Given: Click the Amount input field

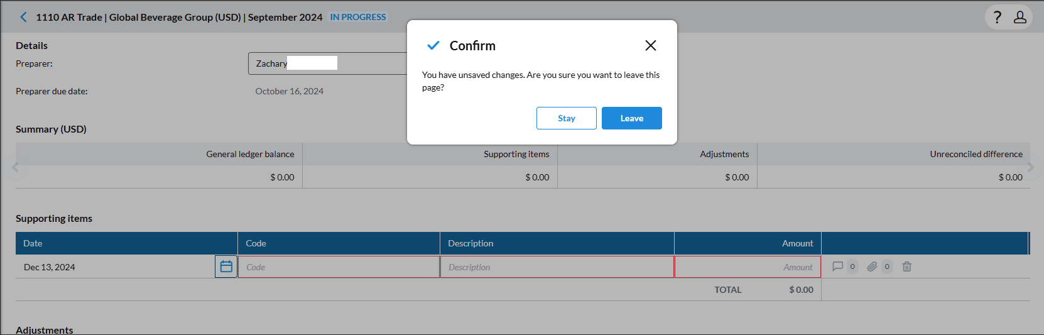Looking at the screenshot, I should 748,266.
